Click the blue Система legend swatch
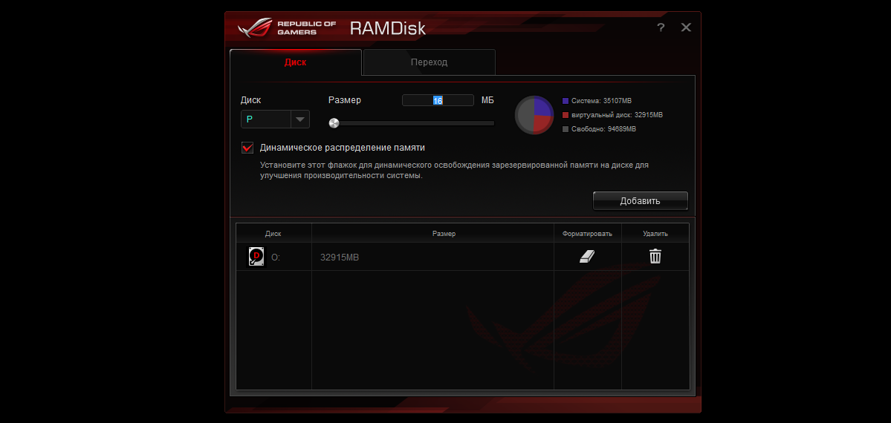The height and width of the screenshot is (423, 891). point(566,100)
